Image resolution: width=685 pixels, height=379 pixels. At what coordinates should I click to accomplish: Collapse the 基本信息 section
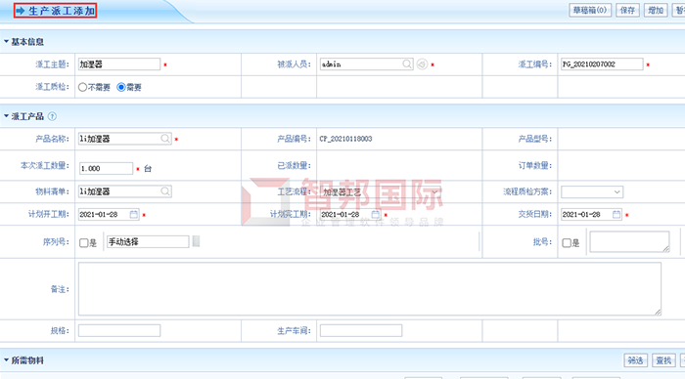6,41
